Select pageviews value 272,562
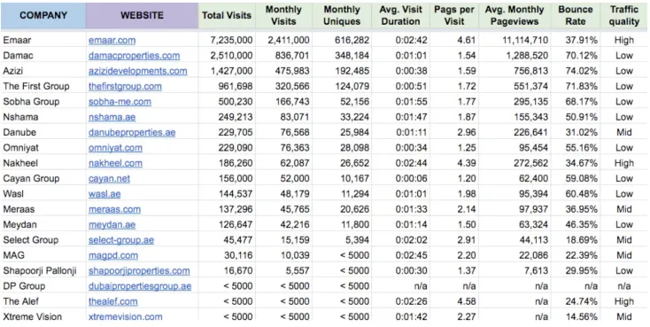 515,163
